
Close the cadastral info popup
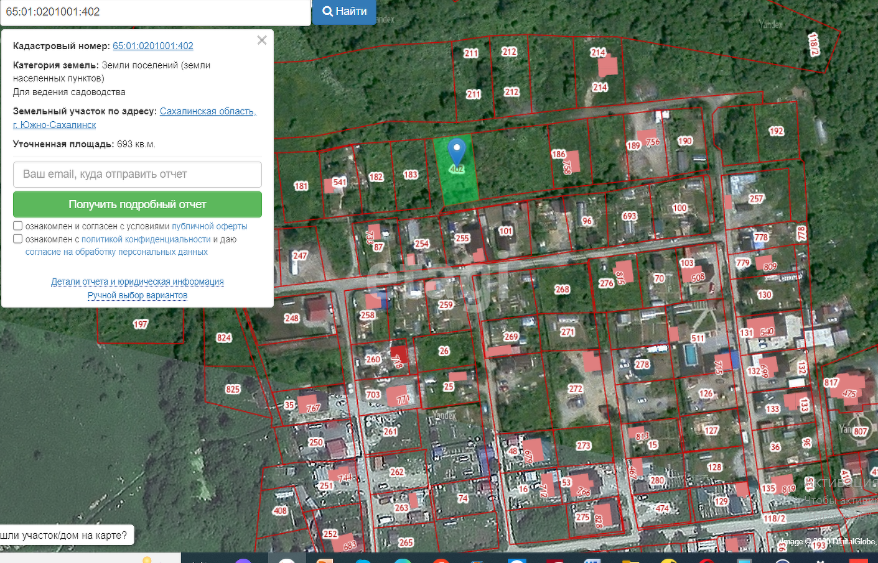262,40
